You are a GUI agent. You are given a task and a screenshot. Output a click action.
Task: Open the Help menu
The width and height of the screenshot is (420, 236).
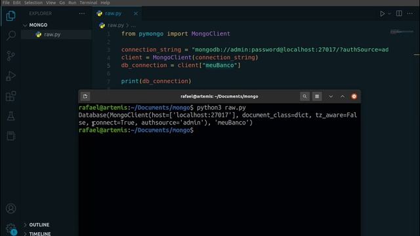pyautogui.click(x=105, y=3)
